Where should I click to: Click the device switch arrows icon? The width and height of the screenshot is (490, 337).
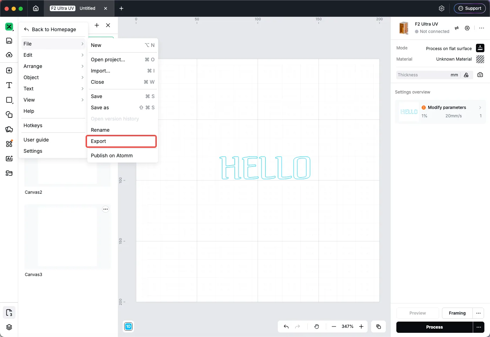tap(457, 28)
